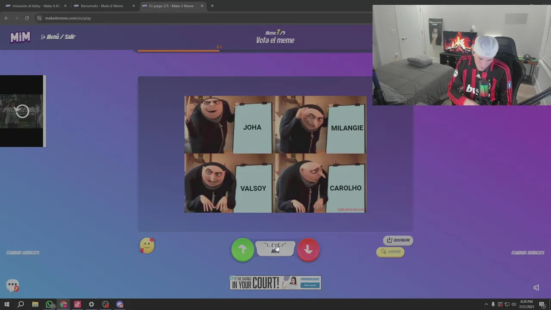
Task: Vote 'Meh' with the shrug button
Action: tap(275, 248)
